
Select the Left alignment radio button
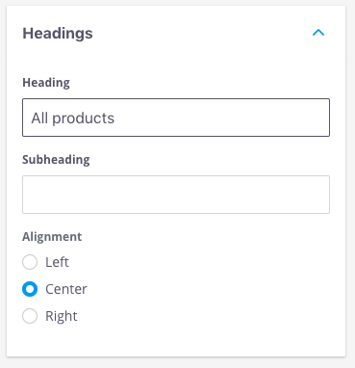pyautogui.click(x=30, y=262)
